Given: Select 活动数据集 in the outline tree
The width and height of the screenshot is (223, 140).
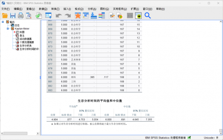Looking at the screenshot, I should (x=26, y=39).
